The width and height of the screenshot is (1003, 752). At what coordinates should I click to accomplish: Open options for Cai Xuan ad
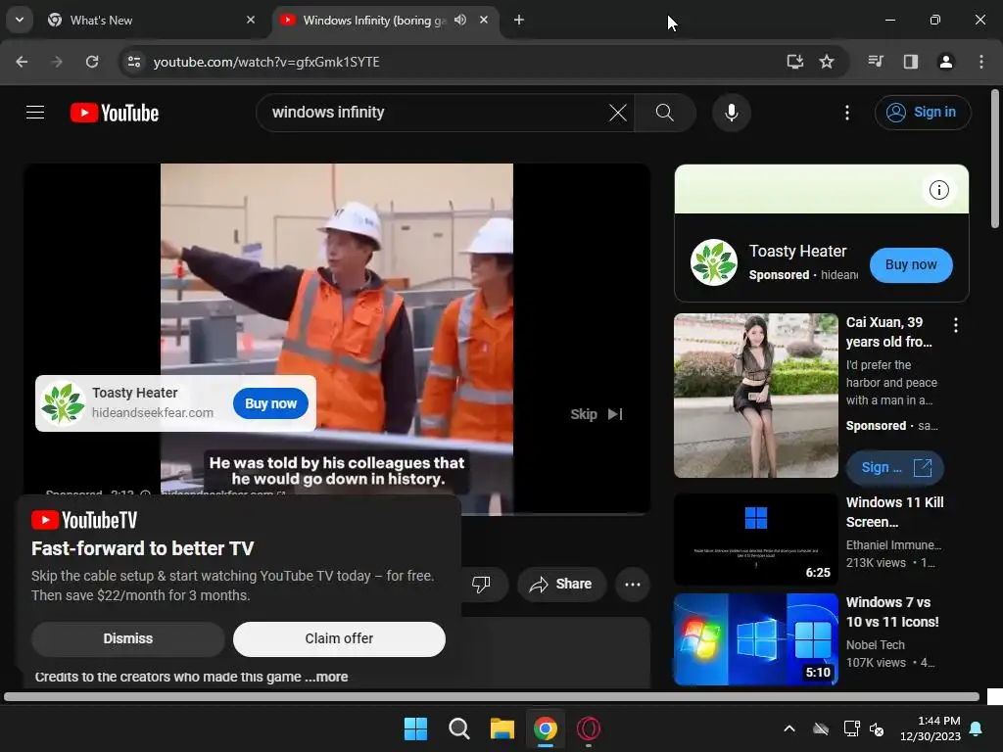[956, 325]
